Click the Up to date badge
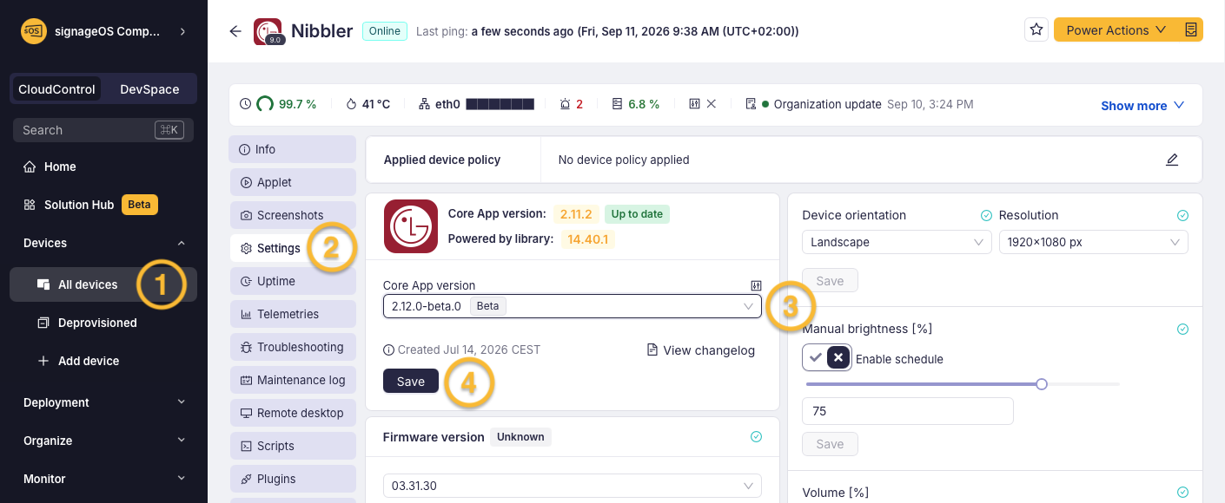 point(637,213)
